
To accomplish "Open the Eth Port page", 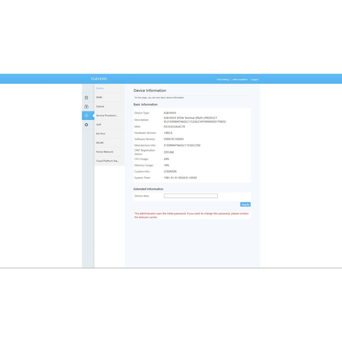I will pyautogui.click(x=101, y=134).
